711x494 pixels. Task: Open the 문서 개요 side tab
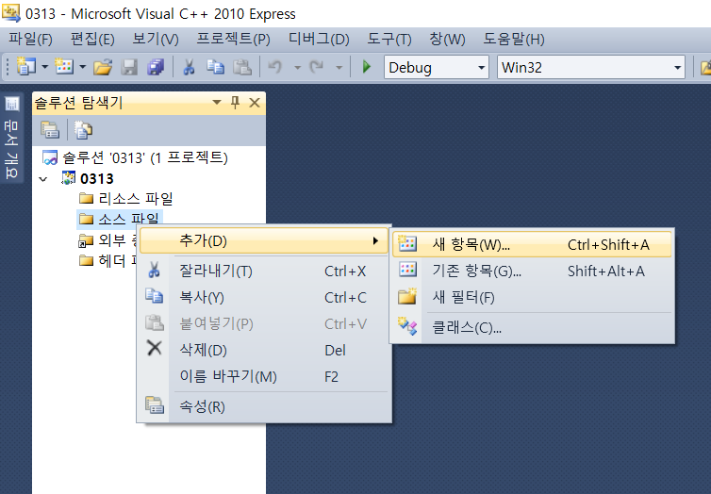[11, 138]
